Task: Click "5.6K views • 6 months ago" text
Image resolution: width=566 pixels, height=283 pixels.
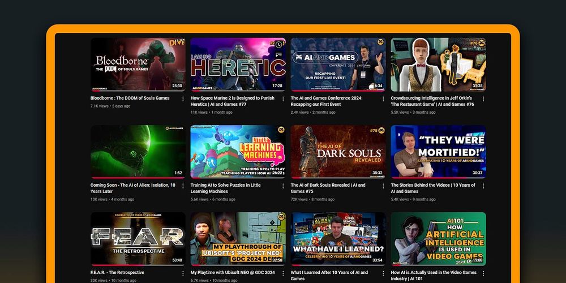Action: click(213, 199)
